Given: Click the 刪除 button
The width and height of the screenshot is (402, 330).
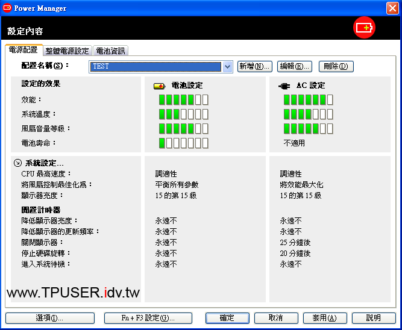Looking at the screenshot, I should pos(336,66).
